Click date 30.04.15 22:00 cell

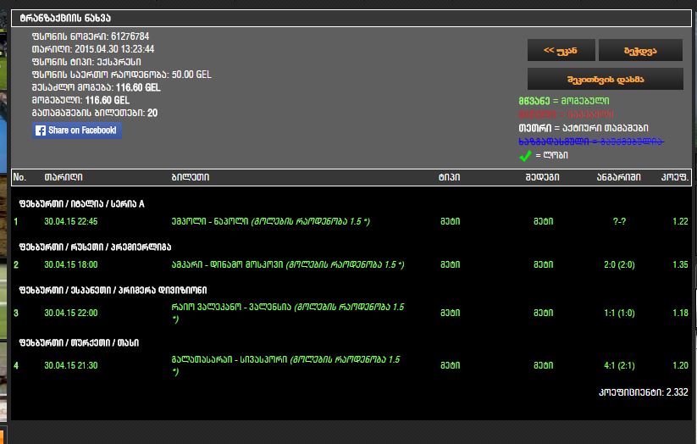70,313
